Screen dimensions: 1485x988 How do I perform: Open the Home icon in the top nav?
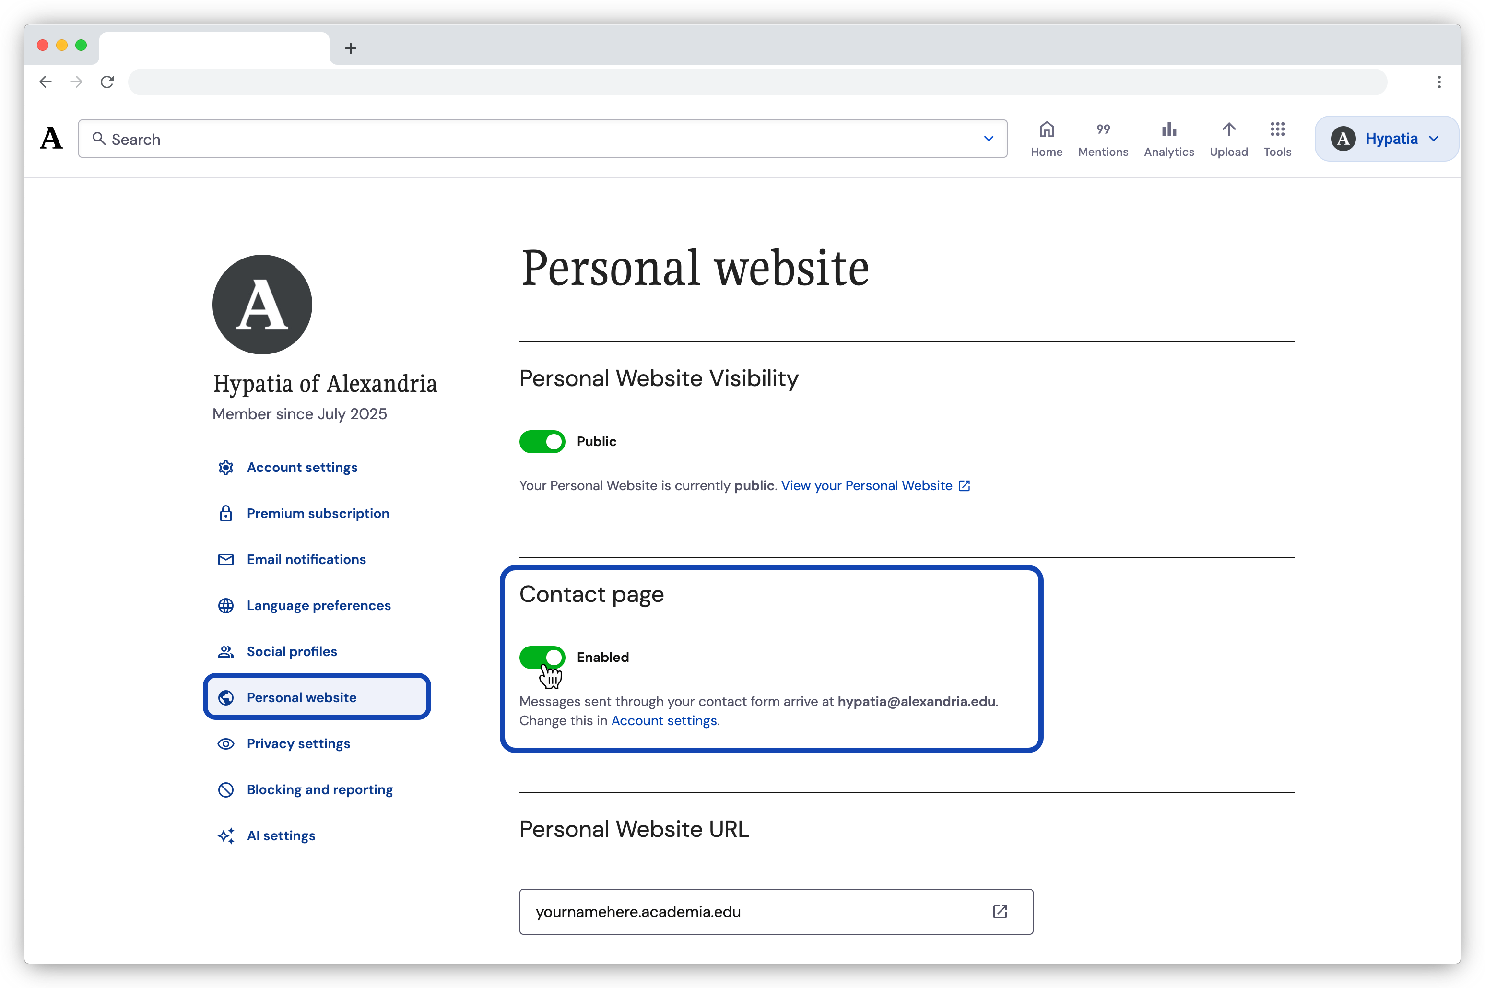(x=1047, y=130)
